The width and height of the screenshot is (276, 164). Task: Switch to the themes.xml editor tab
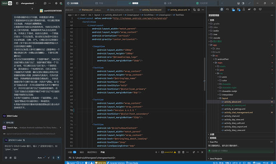coord(90,10)
